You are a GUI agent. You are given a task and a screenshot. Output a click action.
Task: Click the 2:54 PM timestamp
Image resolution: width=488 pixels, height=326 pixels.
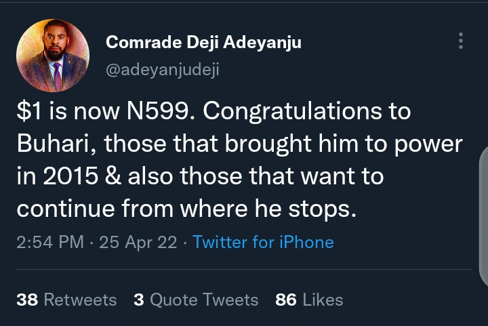(50, 242)
